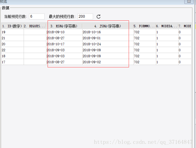Select ID cell with value 18

[13, 56]
